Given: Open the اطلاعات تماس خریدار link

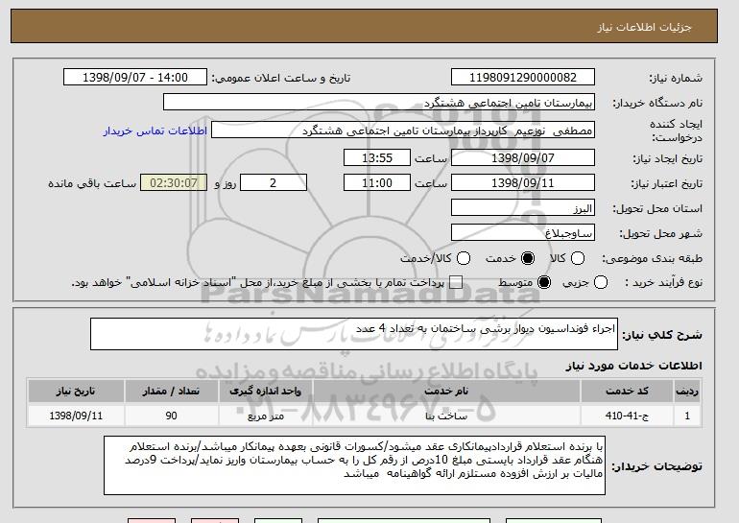Looking at the screenshot, I should [155, 131].
